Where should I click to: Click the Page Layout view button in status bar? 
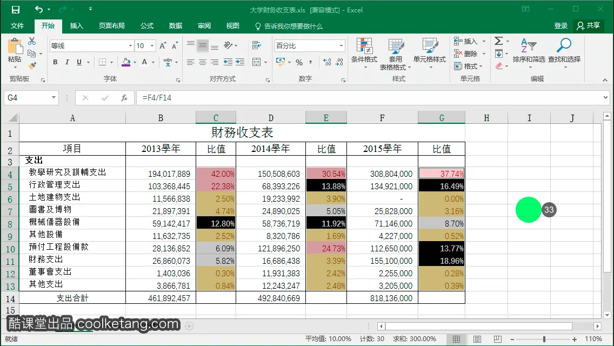[477, 339]
